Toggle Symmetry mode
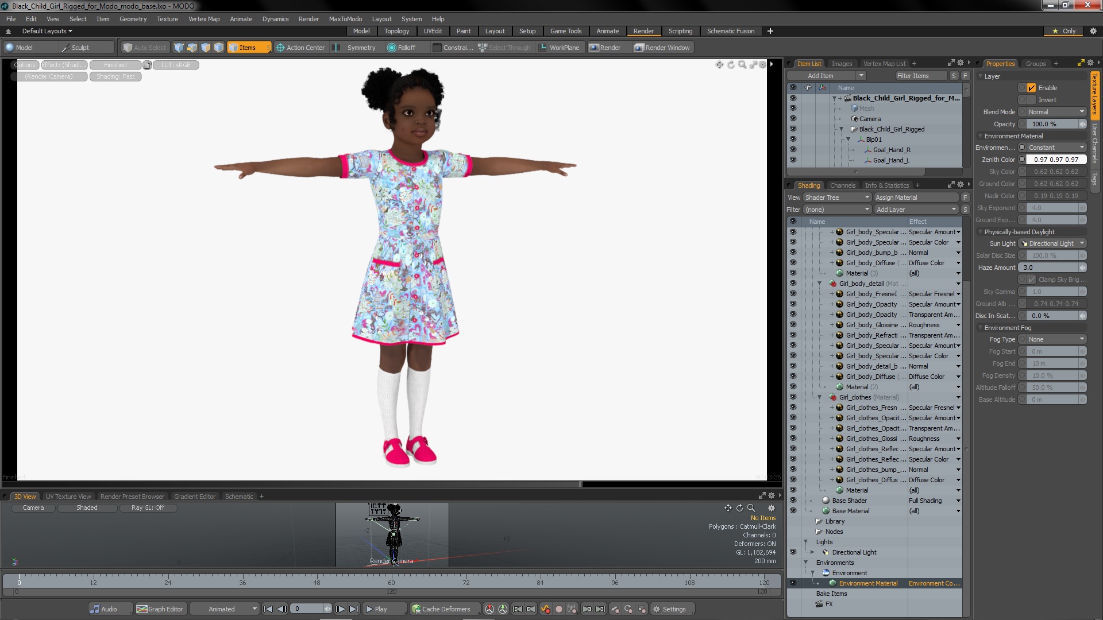Image resolution: width=1103 pixels, height=620 pixels. tap(356, 48)
